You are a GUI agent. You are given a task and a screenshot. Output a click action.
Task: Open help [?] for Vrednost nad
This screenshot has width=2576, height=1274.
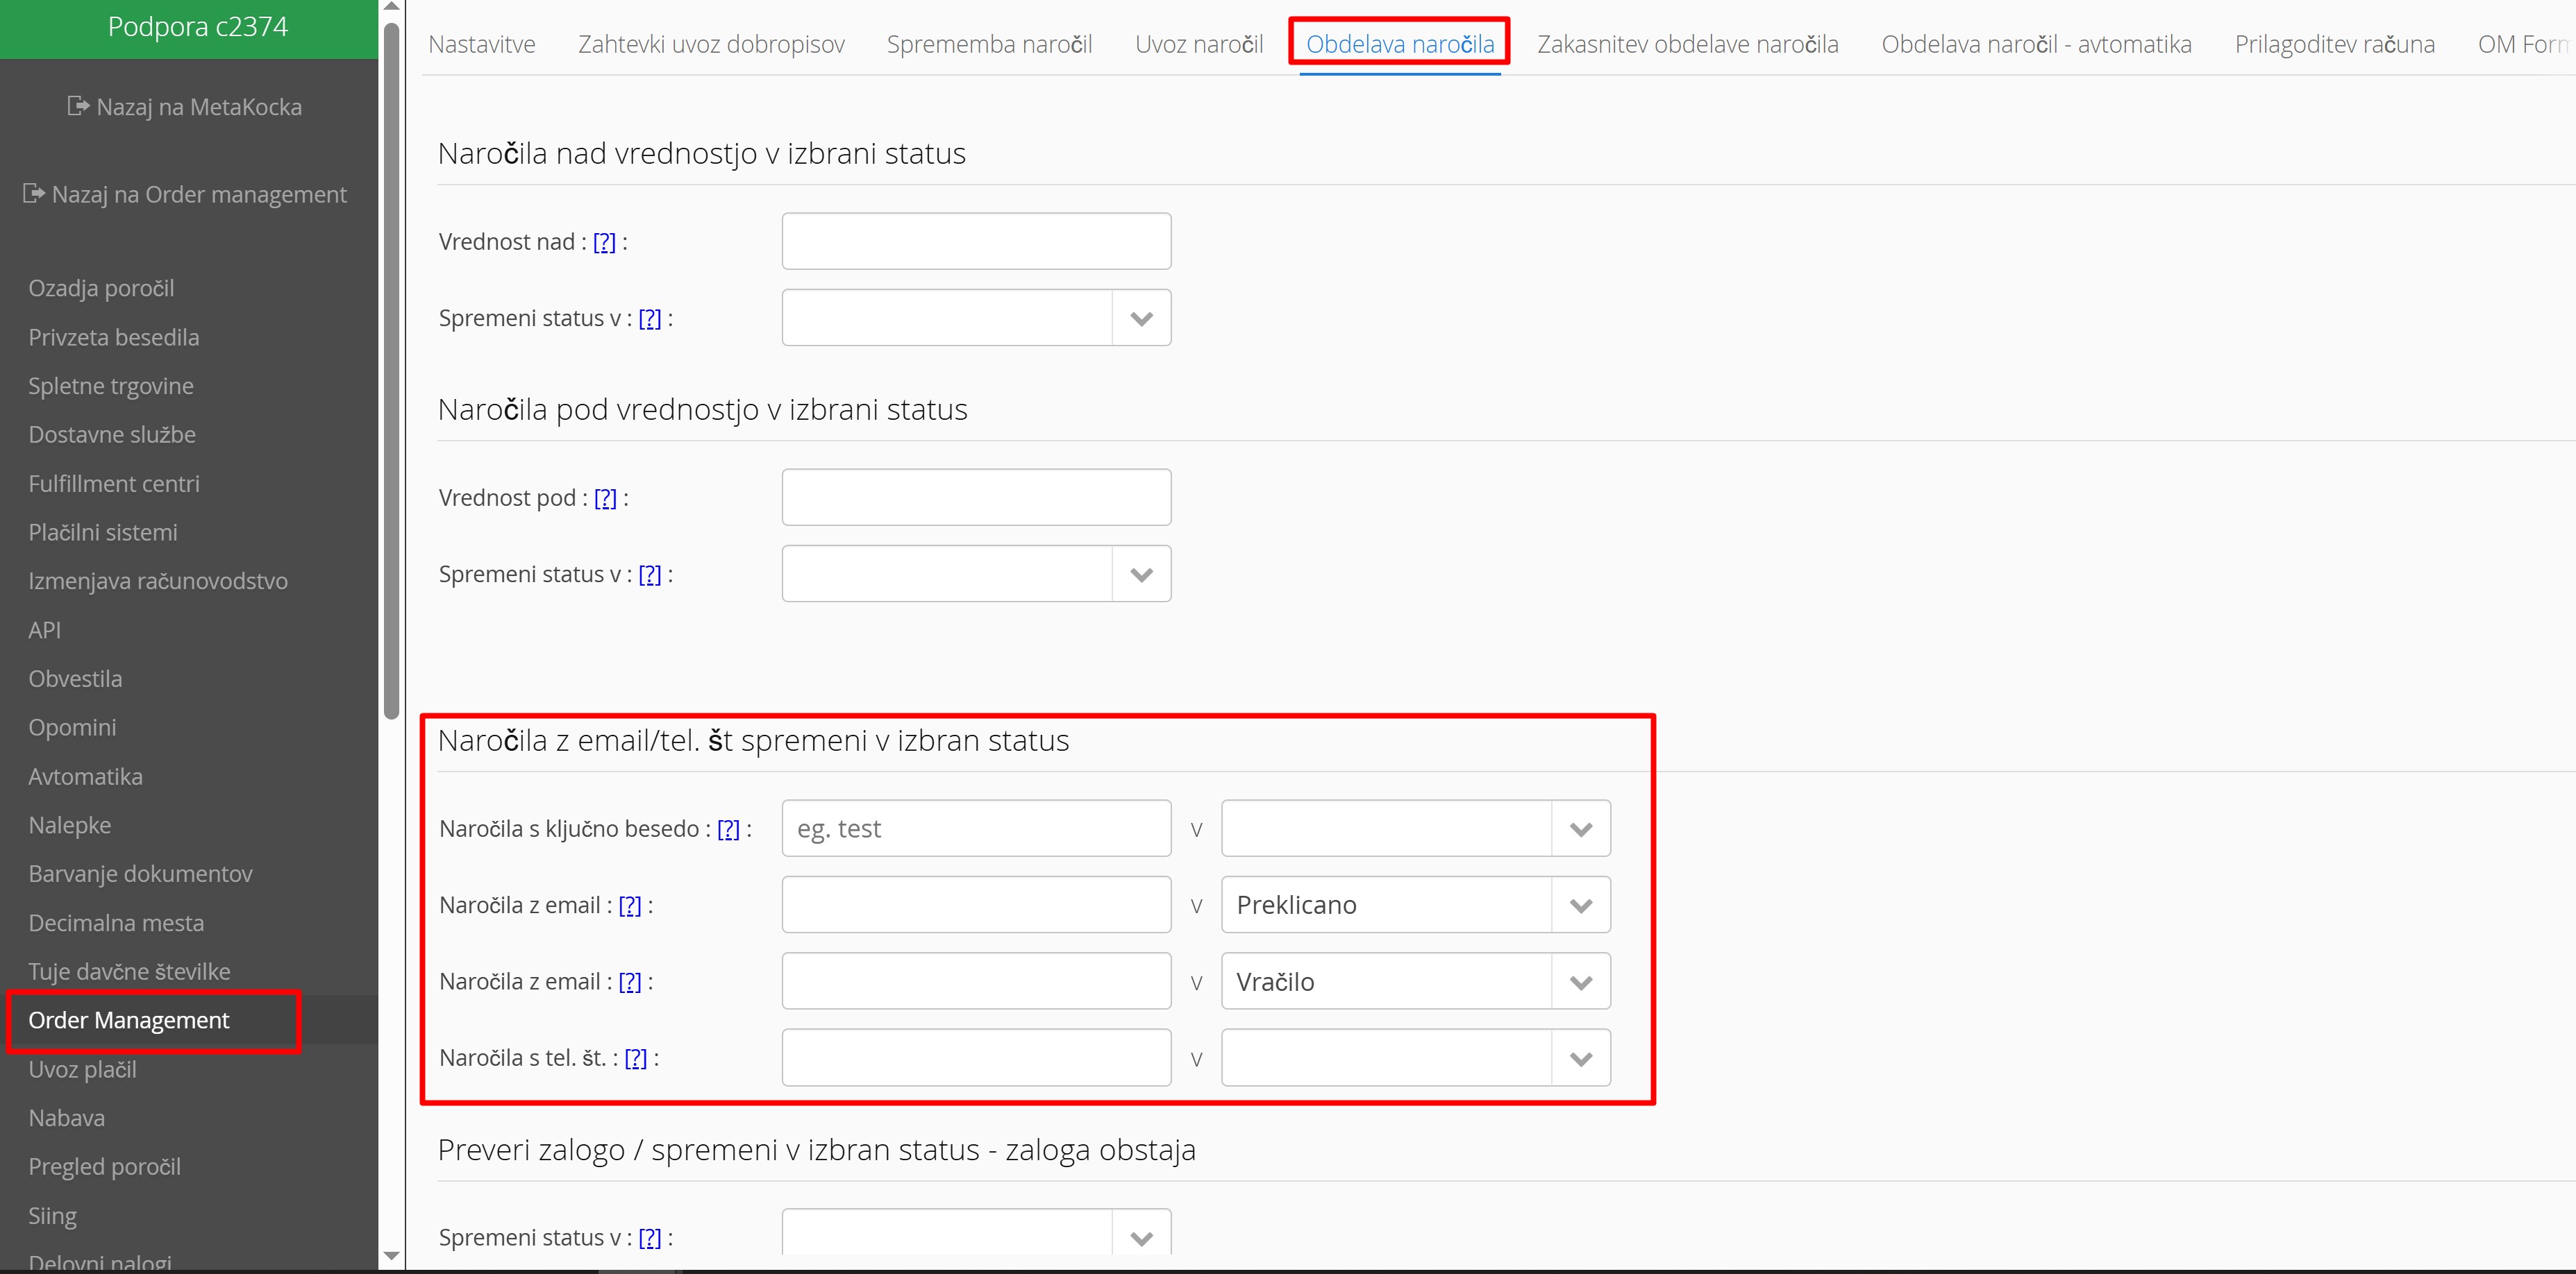point(604,241)
